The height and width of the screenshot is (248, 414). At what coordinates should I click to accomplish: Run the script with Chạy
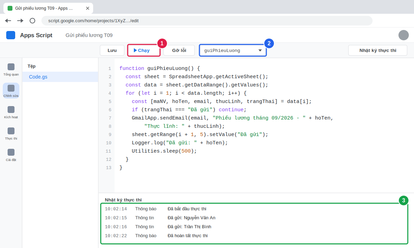[144, 50]
